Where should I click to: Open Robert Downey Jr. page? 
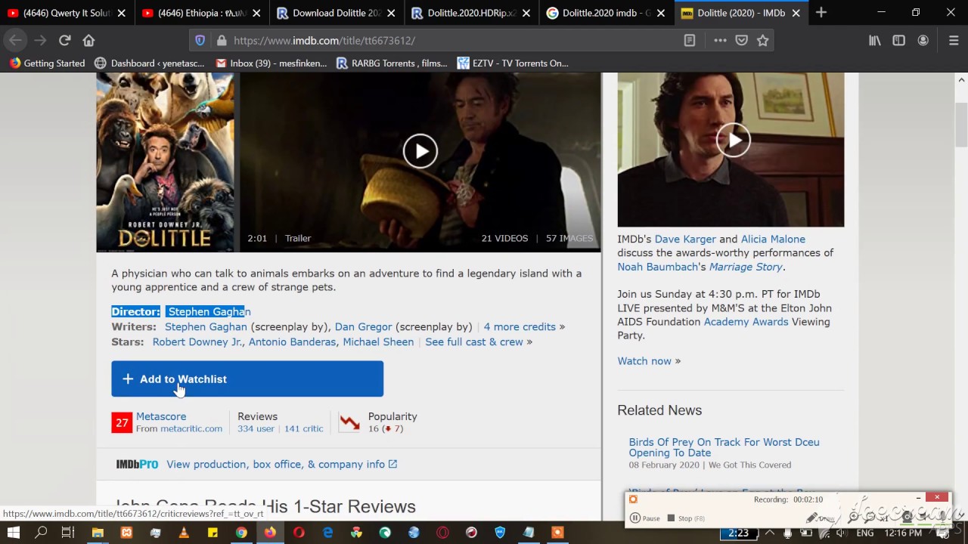(197, 342)
